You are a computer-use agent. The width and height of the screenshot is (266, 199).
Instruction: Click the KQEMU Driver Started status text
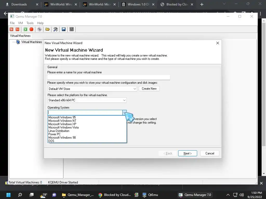click(63, 182)
